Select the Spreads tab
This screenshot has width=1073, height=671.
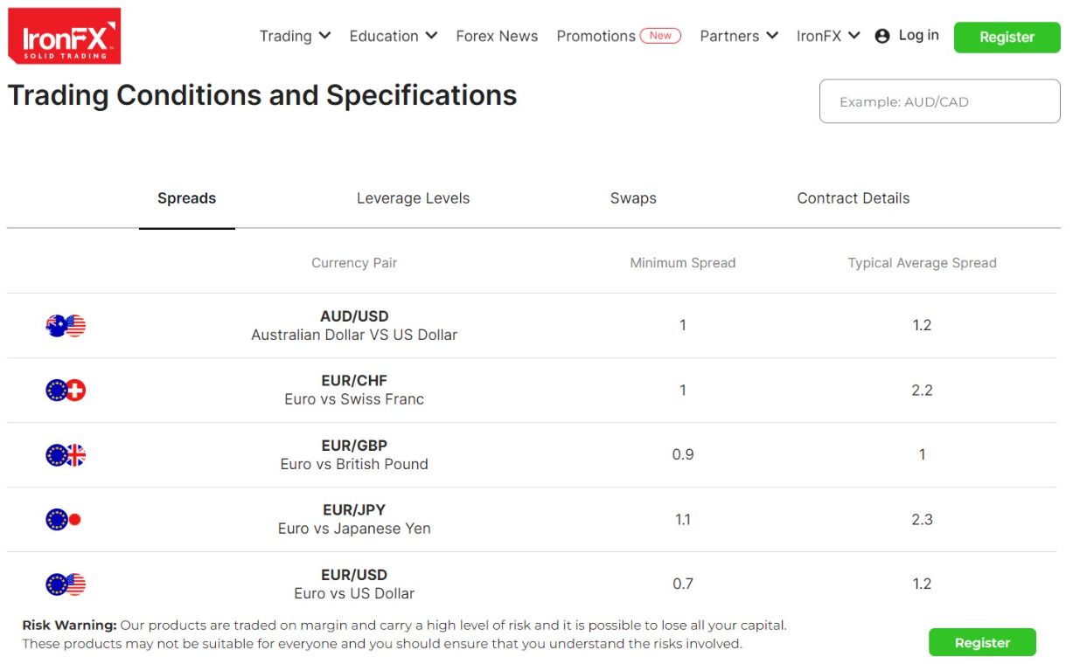tap(186, 198)
